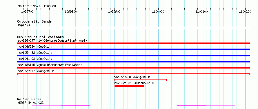The image size is (258, 109).
Task: Click ruler position 1099900
Action: (x=115, y=12)
